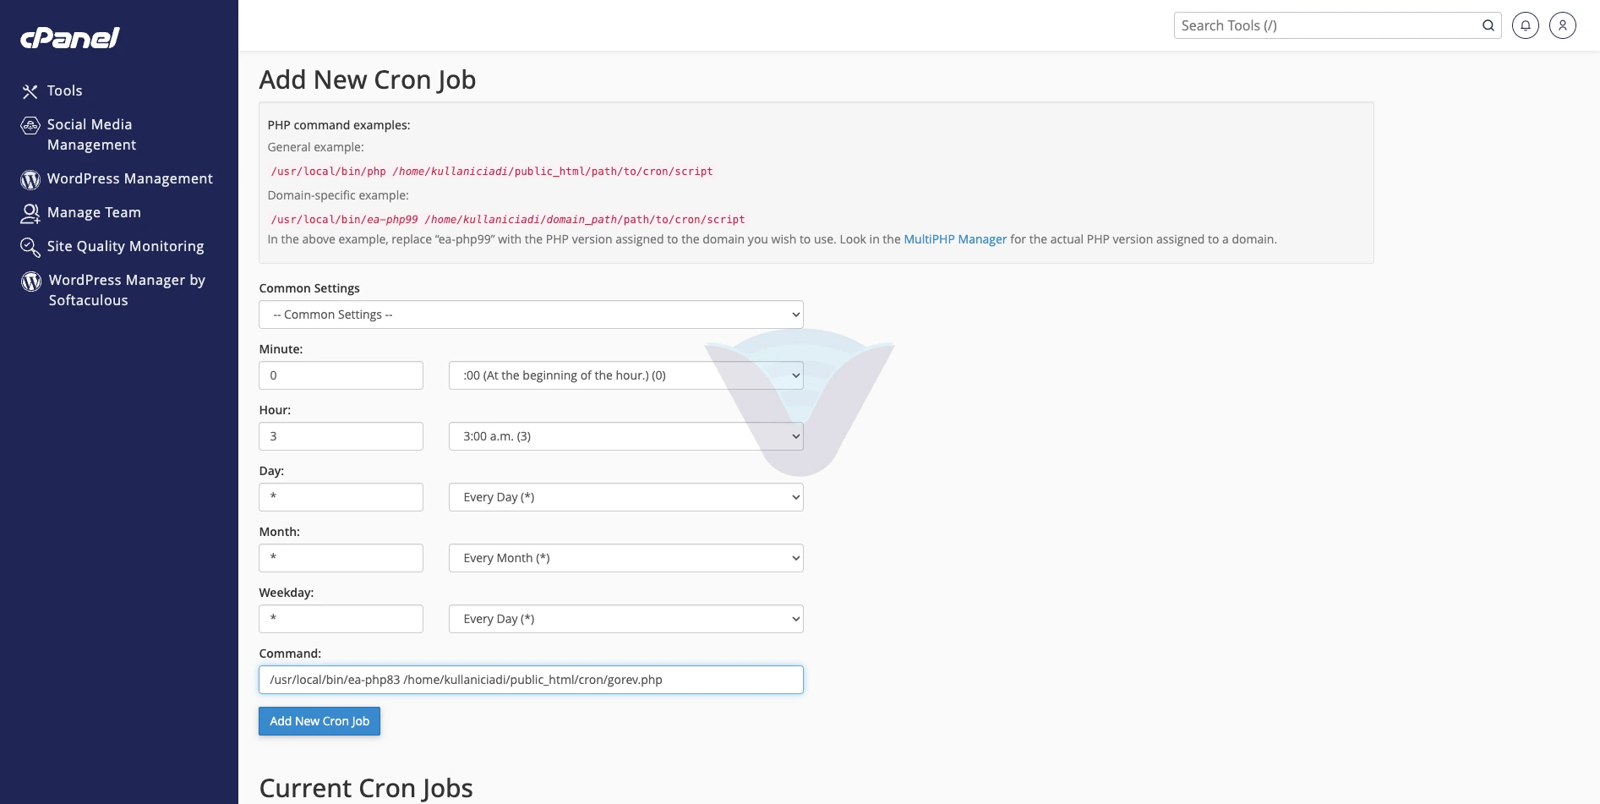Click the Hour text field containing 3
This screenshot has height=804, width=1600.
pyautogui.click(x=341, y=436)
